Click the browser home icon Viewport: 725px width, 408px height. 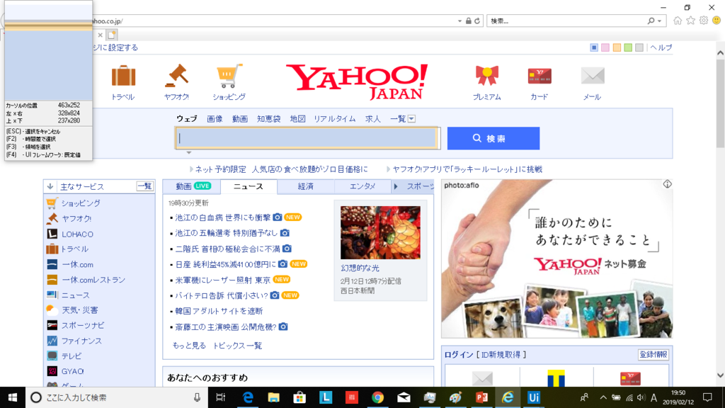678,21
